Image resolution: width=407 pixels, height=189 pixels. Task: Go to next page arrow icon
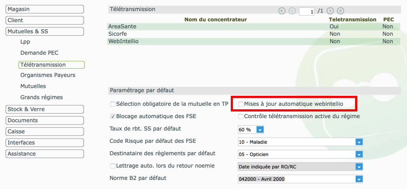[x=330, y=11]
